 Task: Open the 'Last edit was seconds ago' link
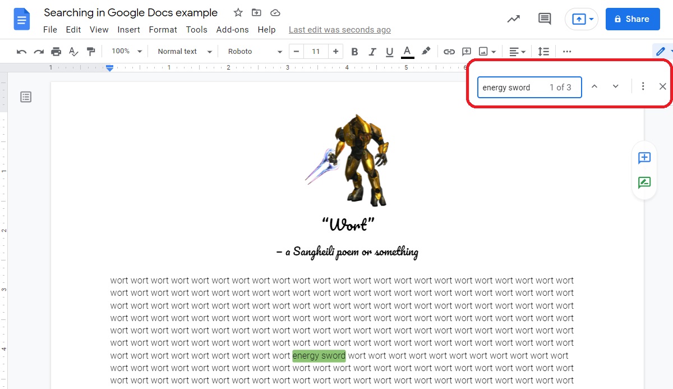pos(339,30)
